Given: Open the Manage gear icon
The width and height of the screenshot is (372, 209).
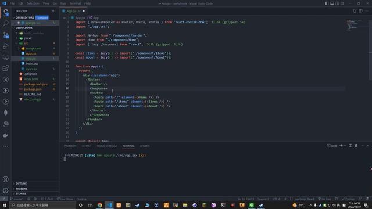Looking at the screenshot, I should 6,190.
